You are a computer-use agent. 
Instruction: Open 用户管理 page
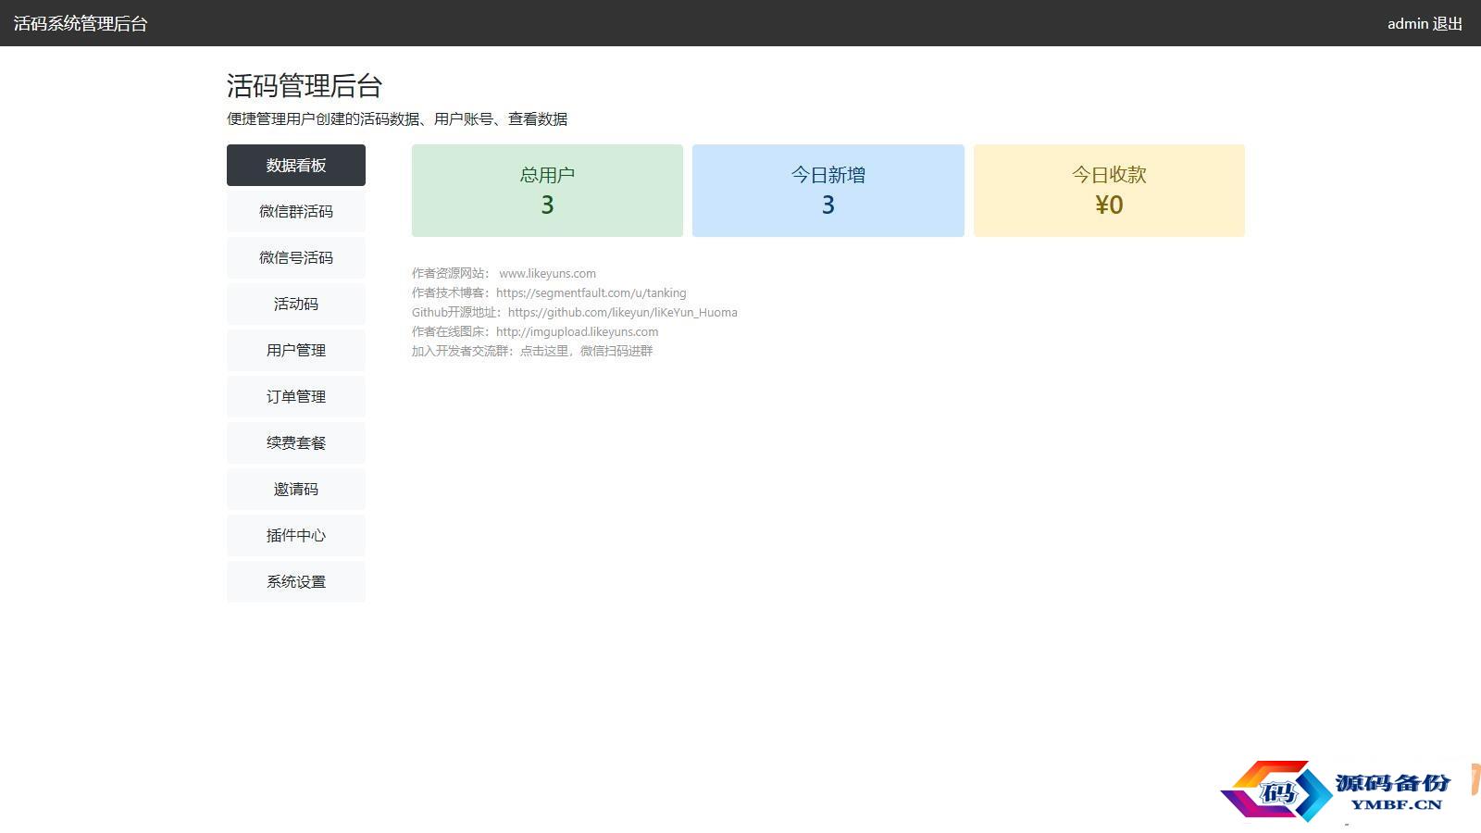[296, 350]
